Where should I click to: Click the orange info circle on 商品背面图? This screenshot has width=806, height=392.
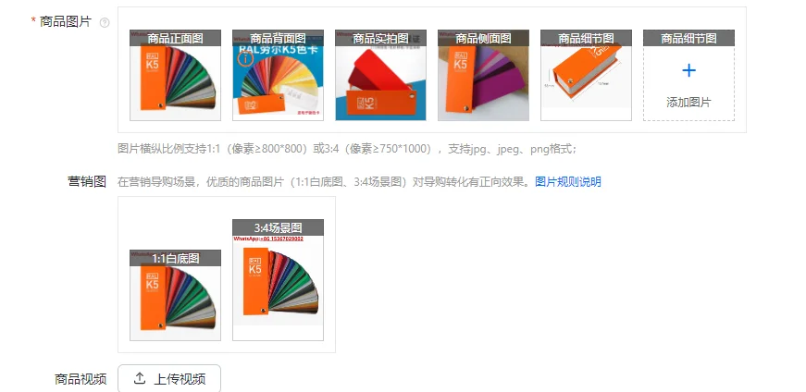click(x=246, y=59)
